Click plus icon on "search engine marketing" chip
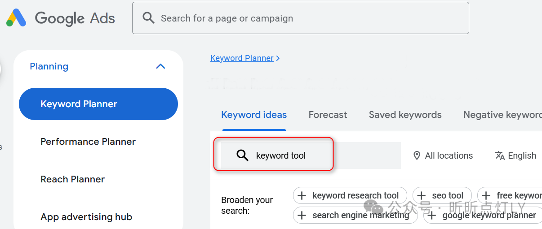The width and height of the screenshot is (542, 229). click(302, 215)
